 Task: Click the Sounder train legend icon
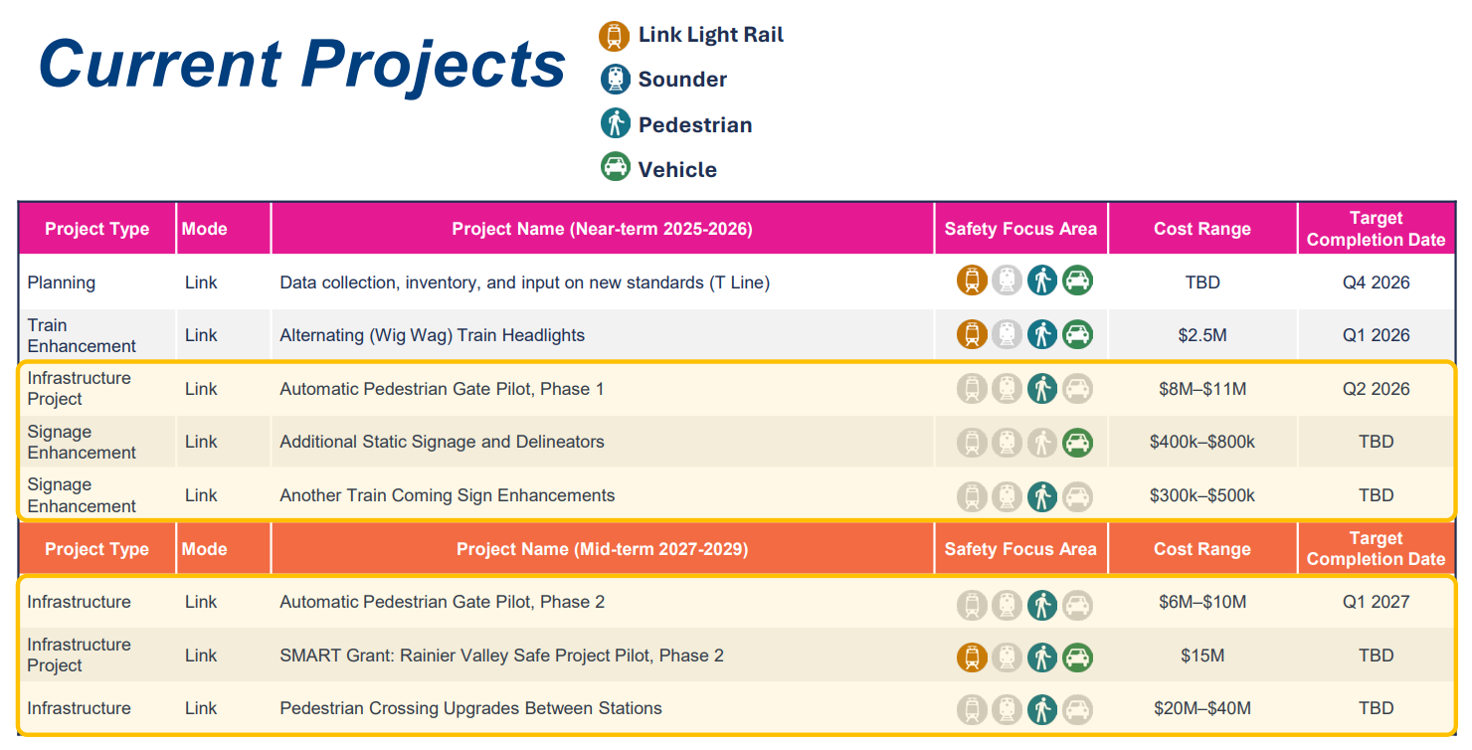click(615, 80)
